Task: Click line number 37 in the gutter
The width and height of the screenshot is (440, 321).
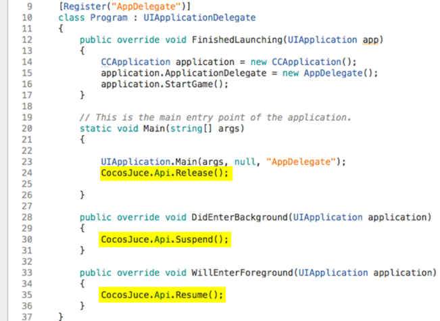Action: [x=27, y=317]
